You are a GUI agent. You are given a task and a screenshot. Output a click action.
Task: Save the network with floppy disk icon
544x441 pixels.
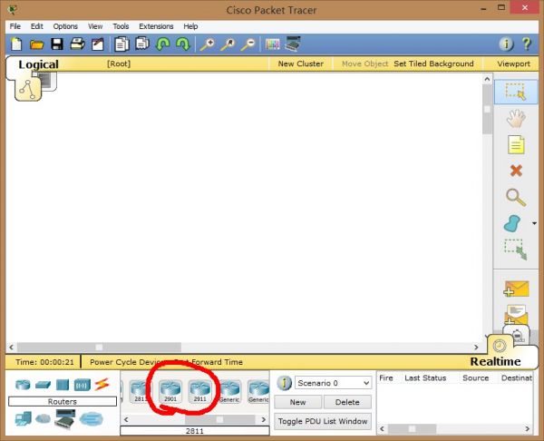tap(57, 44)
